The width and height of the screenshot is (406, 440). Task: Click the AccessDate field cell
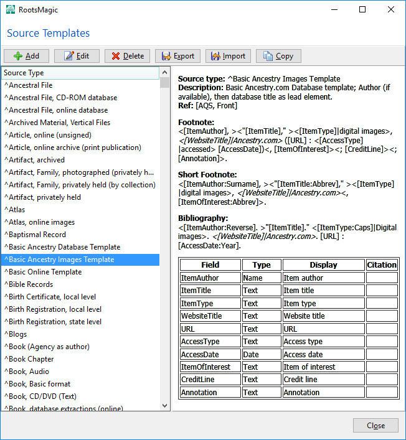210,354
